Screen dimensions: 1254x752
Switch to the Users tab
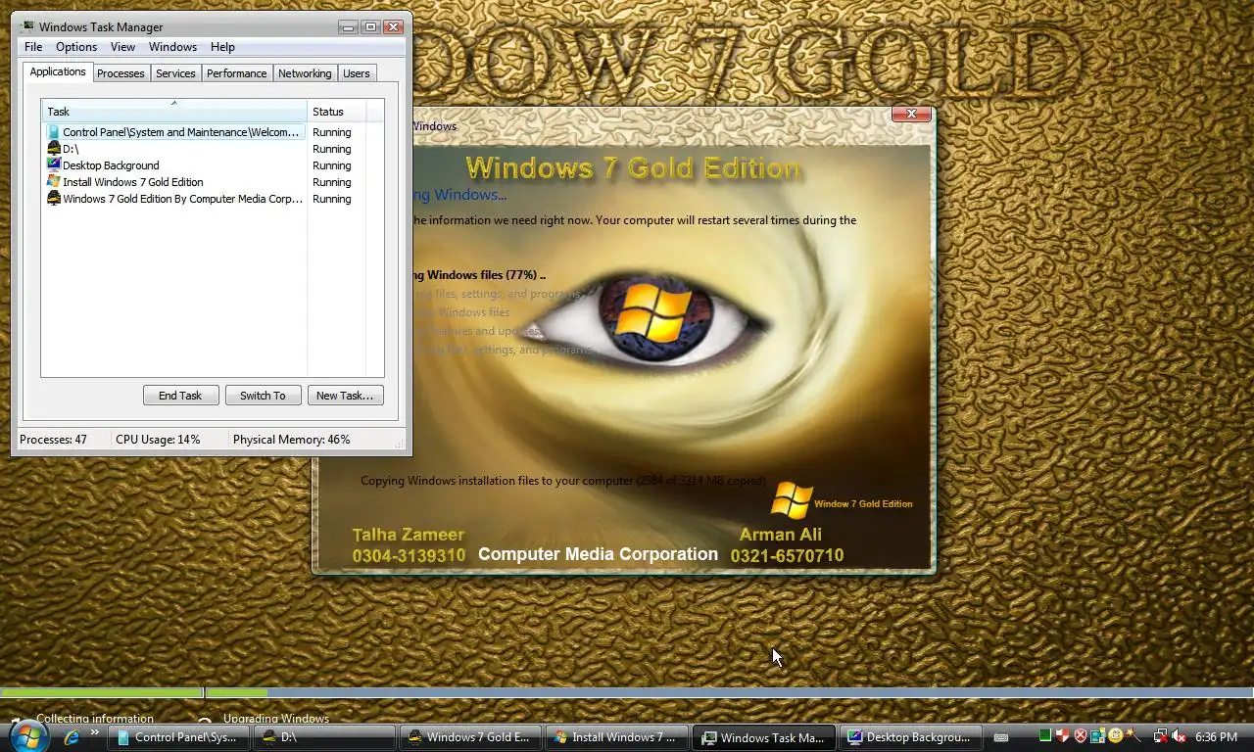coord(357,73)
